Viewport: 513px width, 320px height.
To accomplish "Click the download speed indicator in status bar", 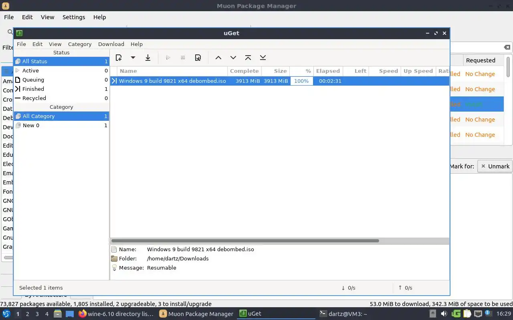I will [348, 288].
